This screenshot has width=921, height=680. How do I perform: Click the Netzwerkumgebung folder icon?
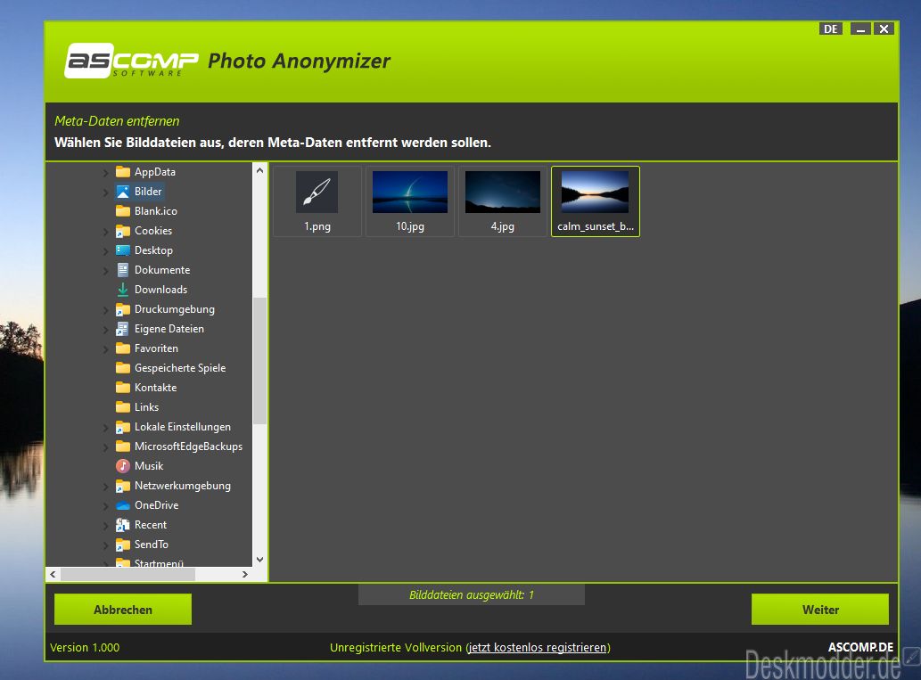[123, 486]
